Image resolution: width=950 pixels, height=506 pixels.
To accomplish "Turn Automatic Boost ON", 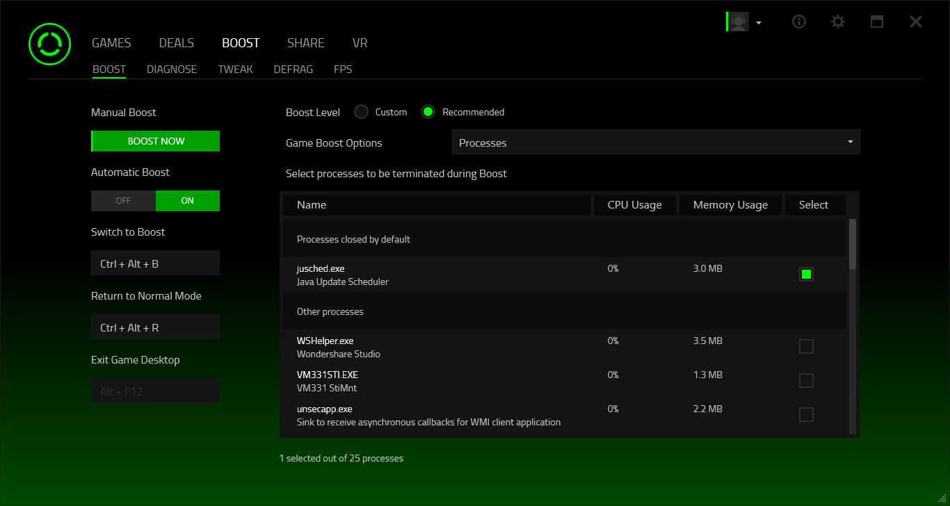I will [x=188, y=201].
